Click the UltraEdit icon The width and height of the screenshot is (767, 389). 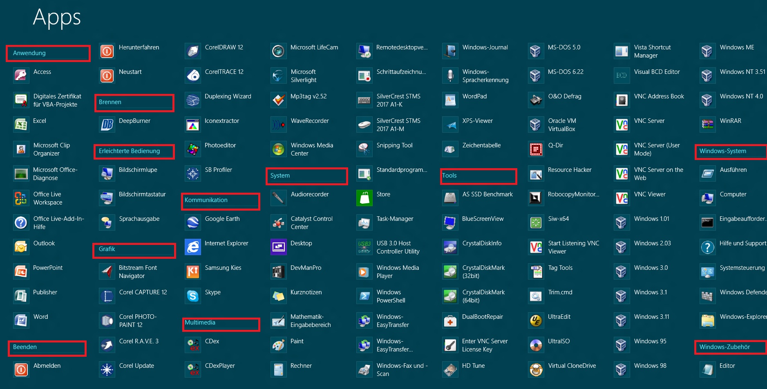(x=536, y=320)
